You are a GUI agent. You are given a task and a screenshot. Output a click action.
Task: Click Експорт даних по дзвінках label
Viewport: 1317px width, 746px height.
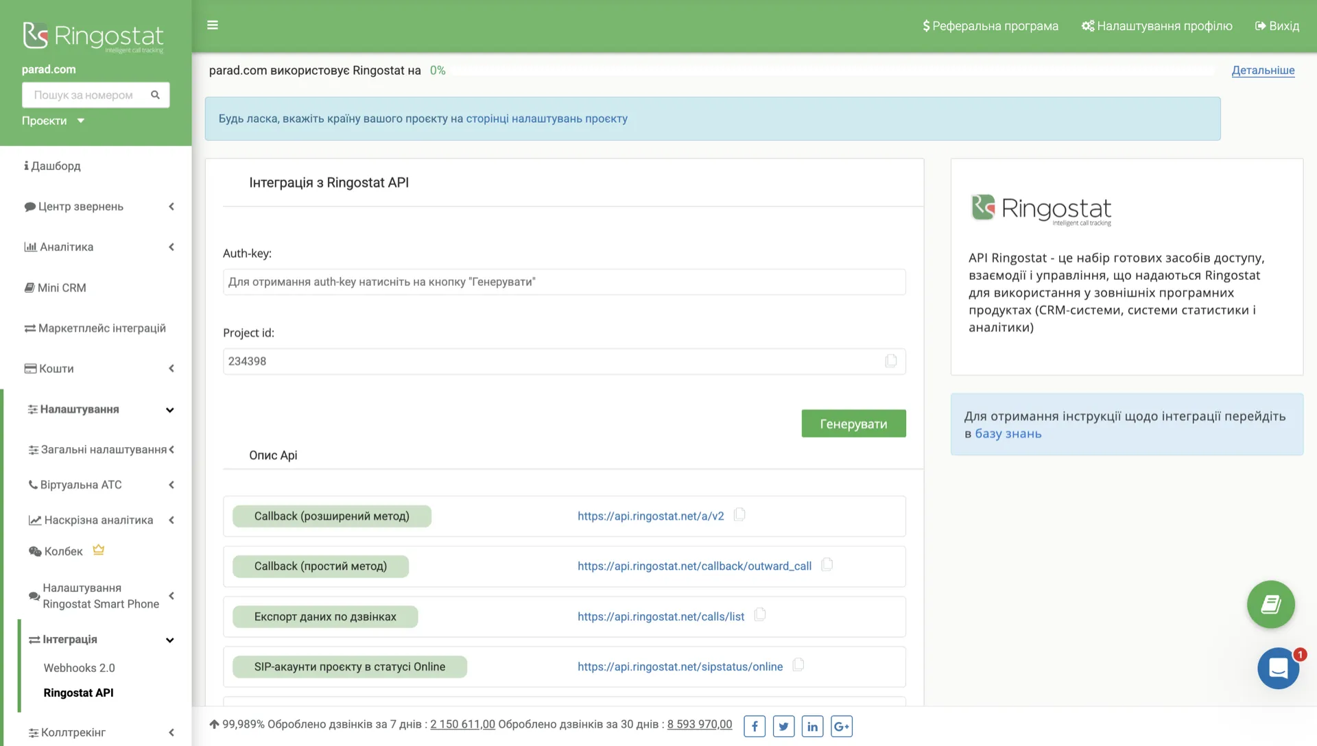point(325,616)
